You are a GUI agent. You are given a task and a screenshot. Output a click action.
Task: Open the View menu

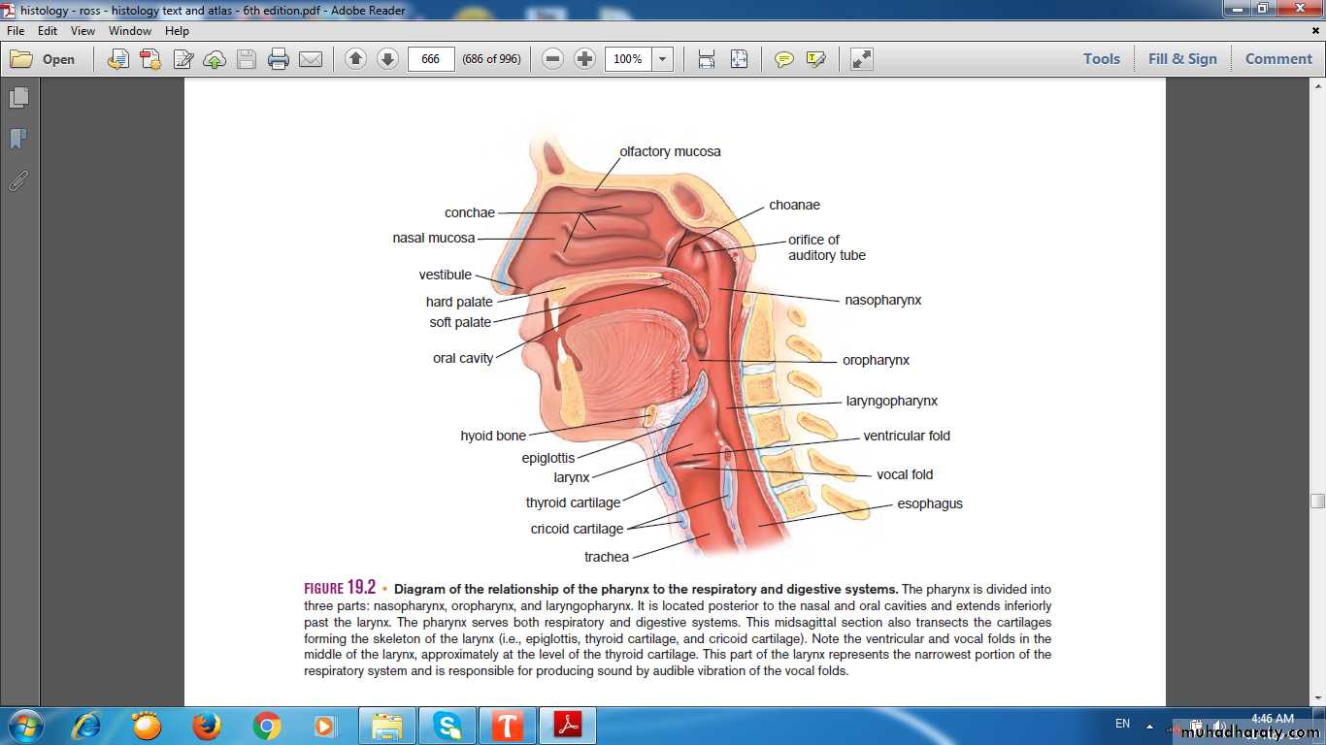coord(83,31)
